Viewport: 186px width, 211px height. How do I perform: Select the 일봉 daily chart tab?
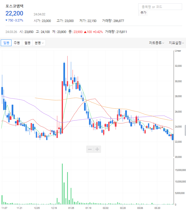pyautogui.click(x=6, y=43)
